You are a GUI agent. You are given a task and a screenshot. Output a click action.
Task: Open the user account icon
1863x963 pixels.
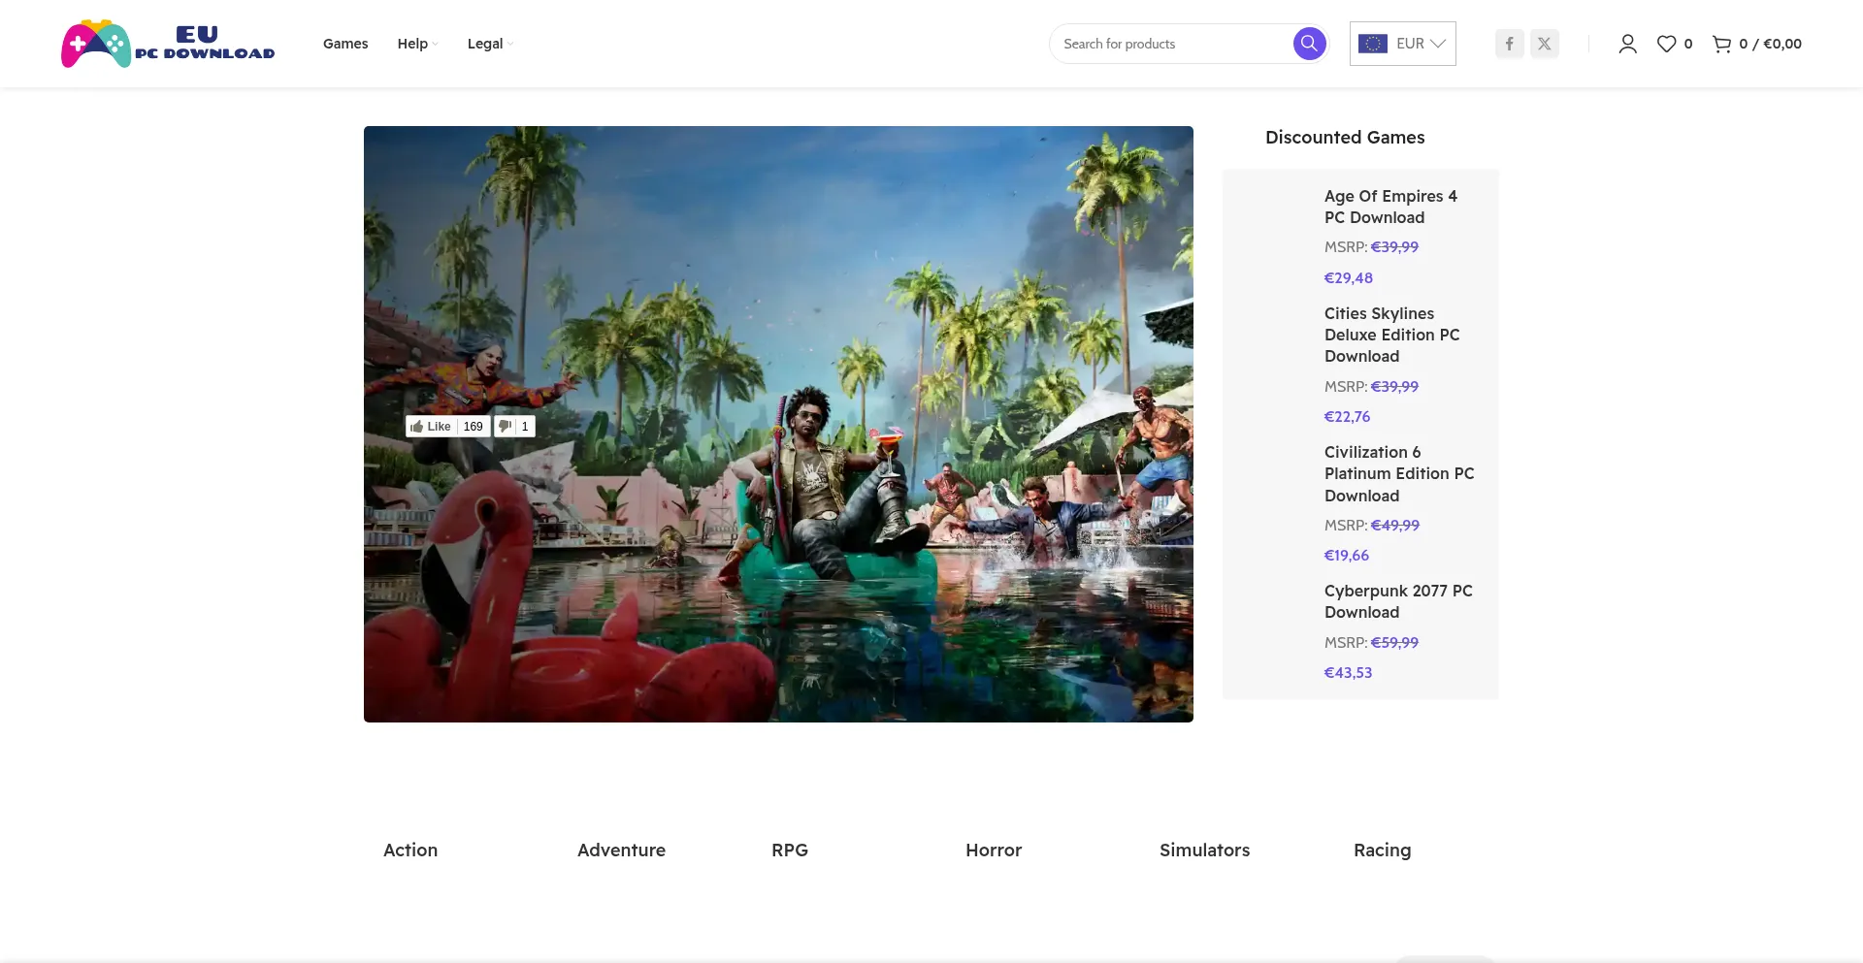(x=1627, y=44)
